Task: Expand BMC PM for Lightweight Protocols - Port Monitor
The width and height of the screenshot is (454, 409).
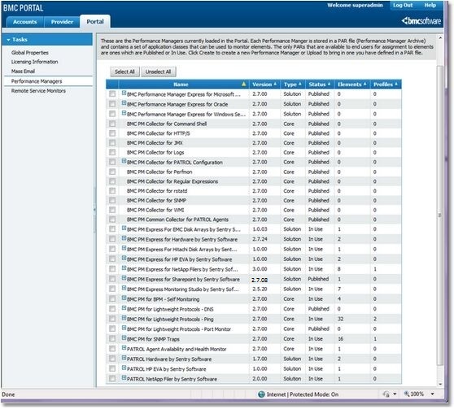Action: click(x=124, y=328)
